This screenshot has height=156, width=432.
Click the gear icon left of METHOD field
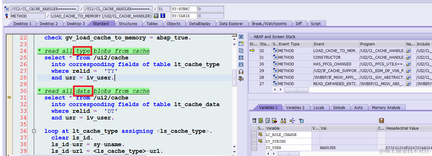[x=7, y=16]
